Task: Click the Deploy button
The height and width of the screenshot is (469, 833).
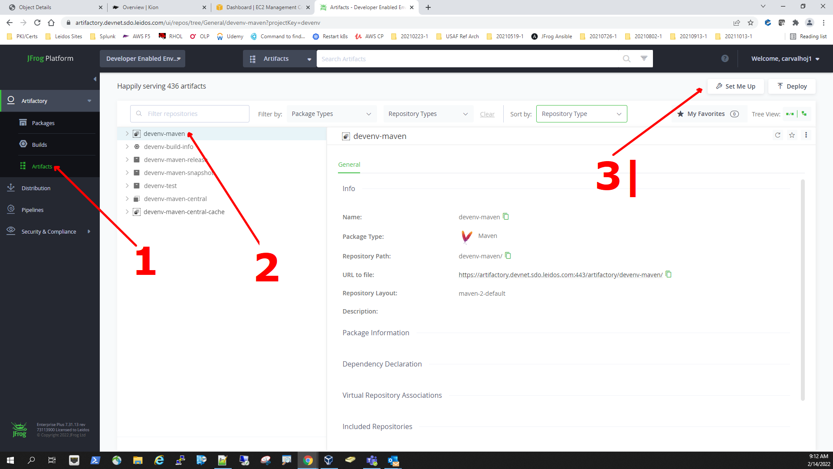Action: (792, 86)
